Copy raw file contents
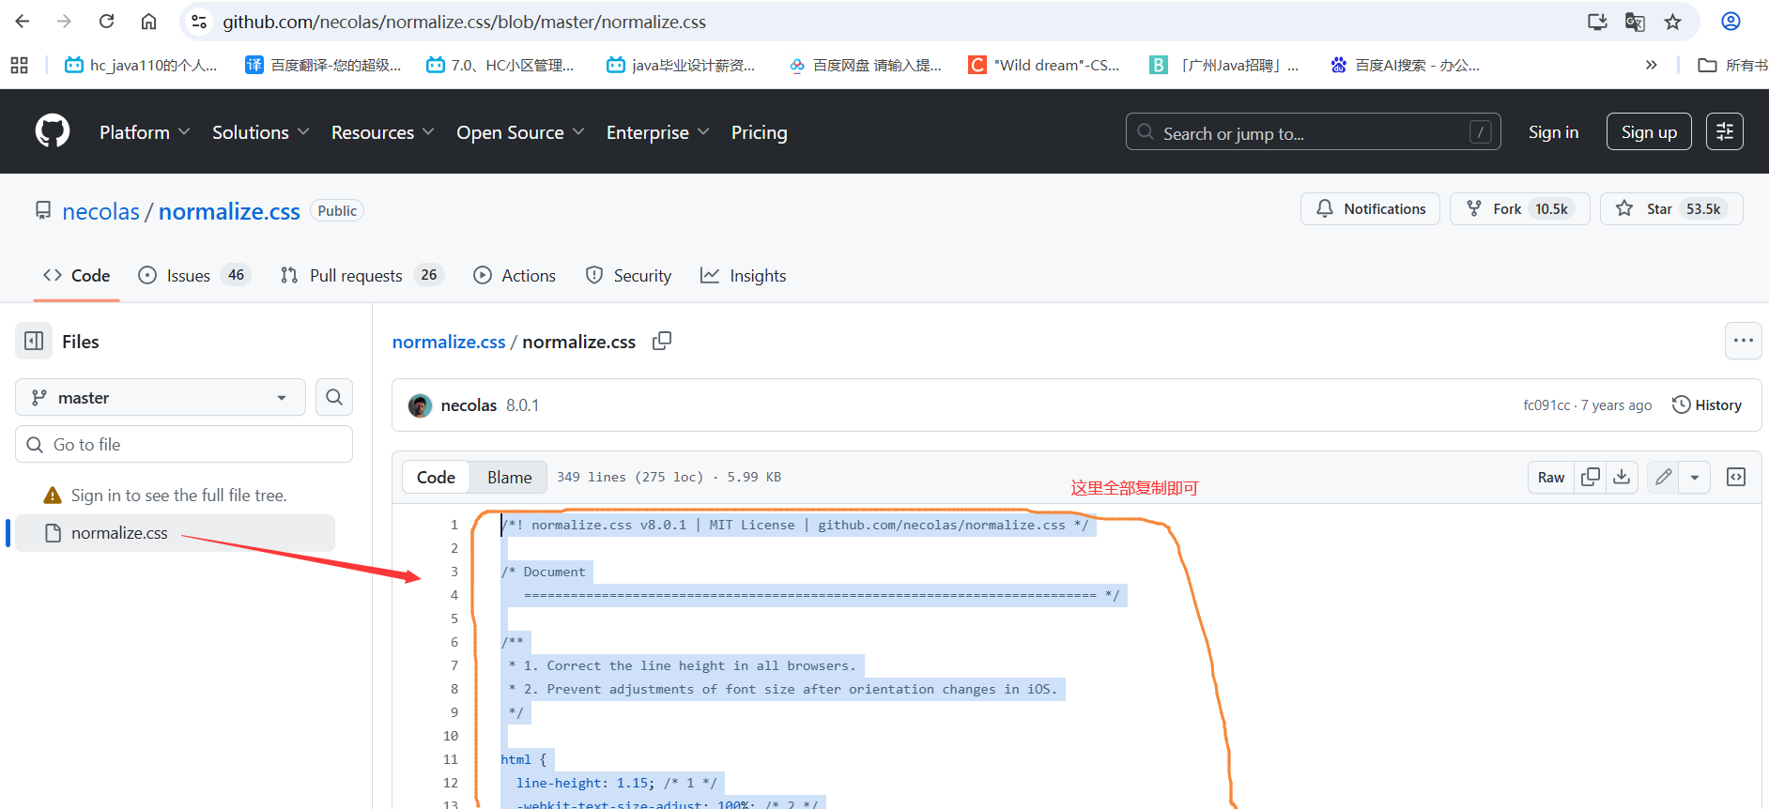1769x809 pixels. (x=1591, y=477)
